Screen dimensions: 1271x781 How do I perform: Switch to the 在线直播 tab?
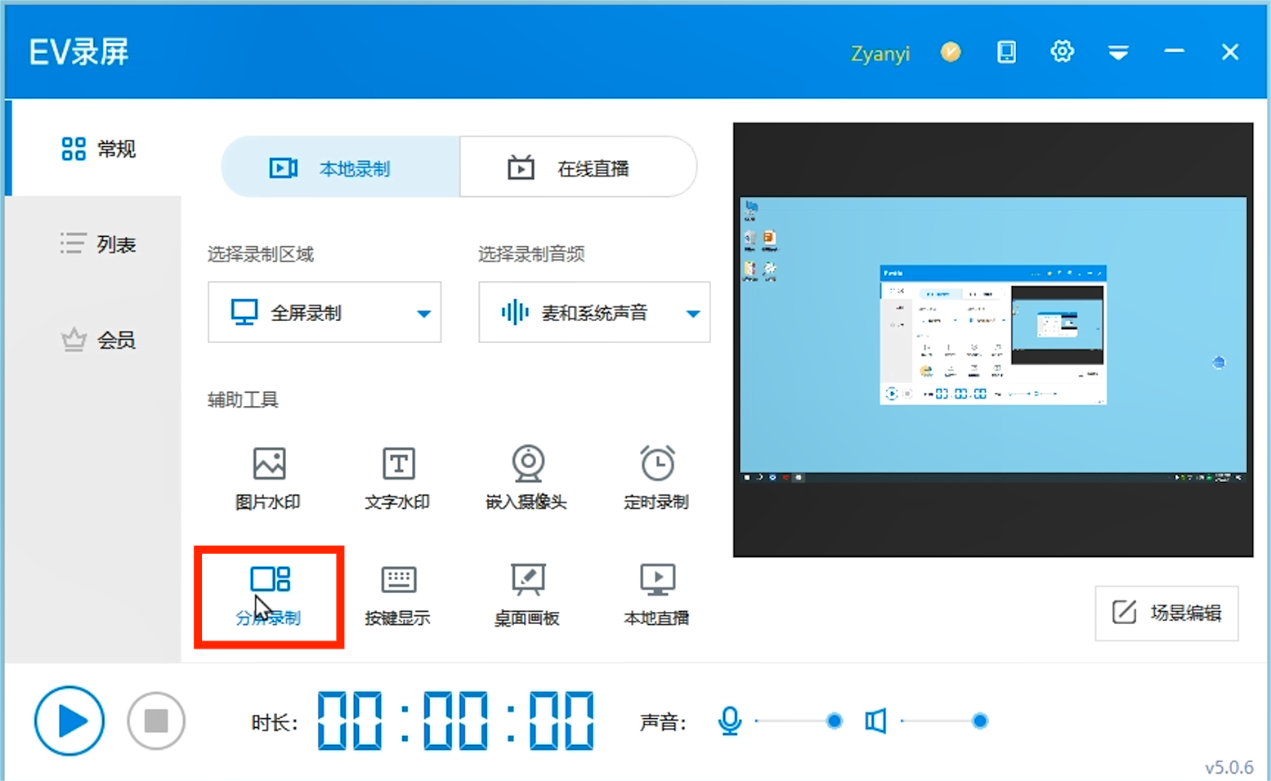(x=578, y=167)
